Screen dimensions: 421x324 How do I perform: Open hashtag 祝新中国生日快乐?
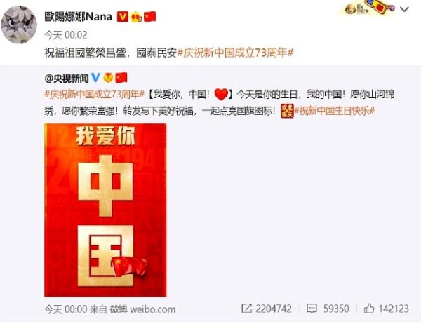(335, 111)
